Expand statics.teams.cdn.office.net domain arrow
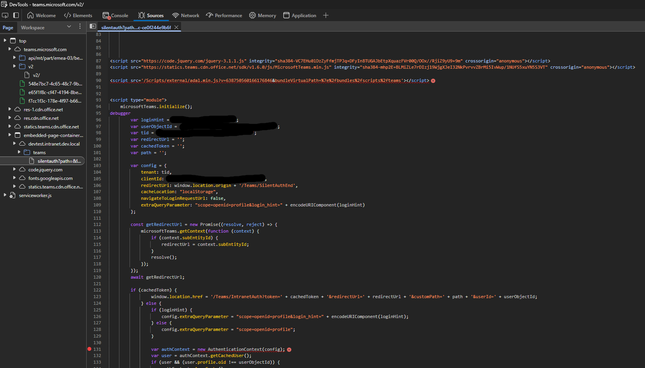Viewport: 645px width, 368px height. [10, 126]
